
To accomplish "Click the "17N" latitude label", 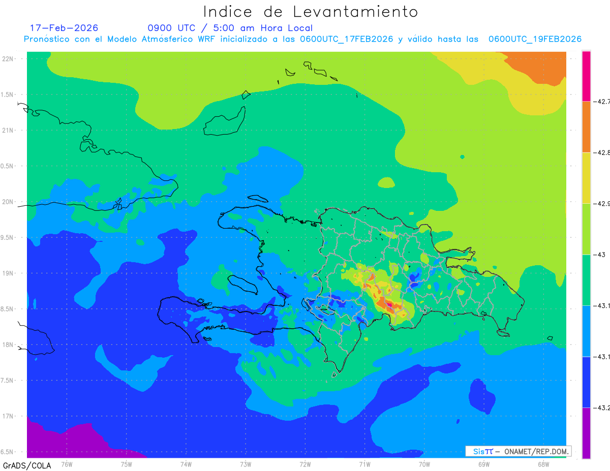I will pos(8,416).
